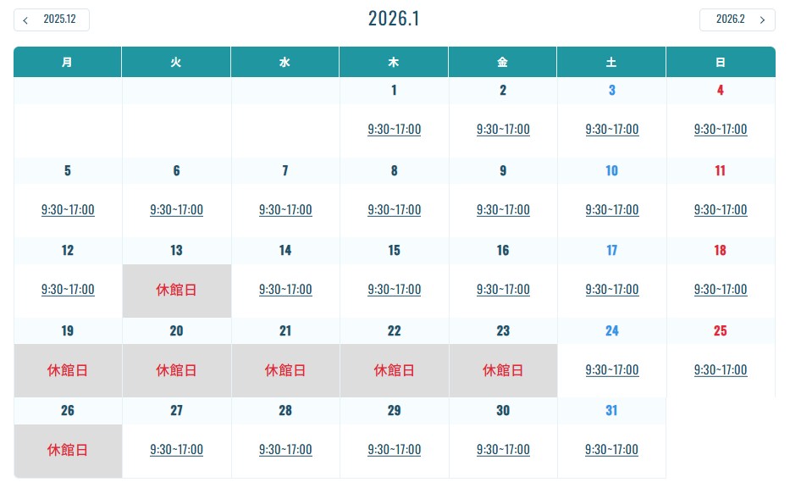The height and width of the screenshot is (488, 790).
Task: Click the 2026.1 month title
Action: pos(394,19)
